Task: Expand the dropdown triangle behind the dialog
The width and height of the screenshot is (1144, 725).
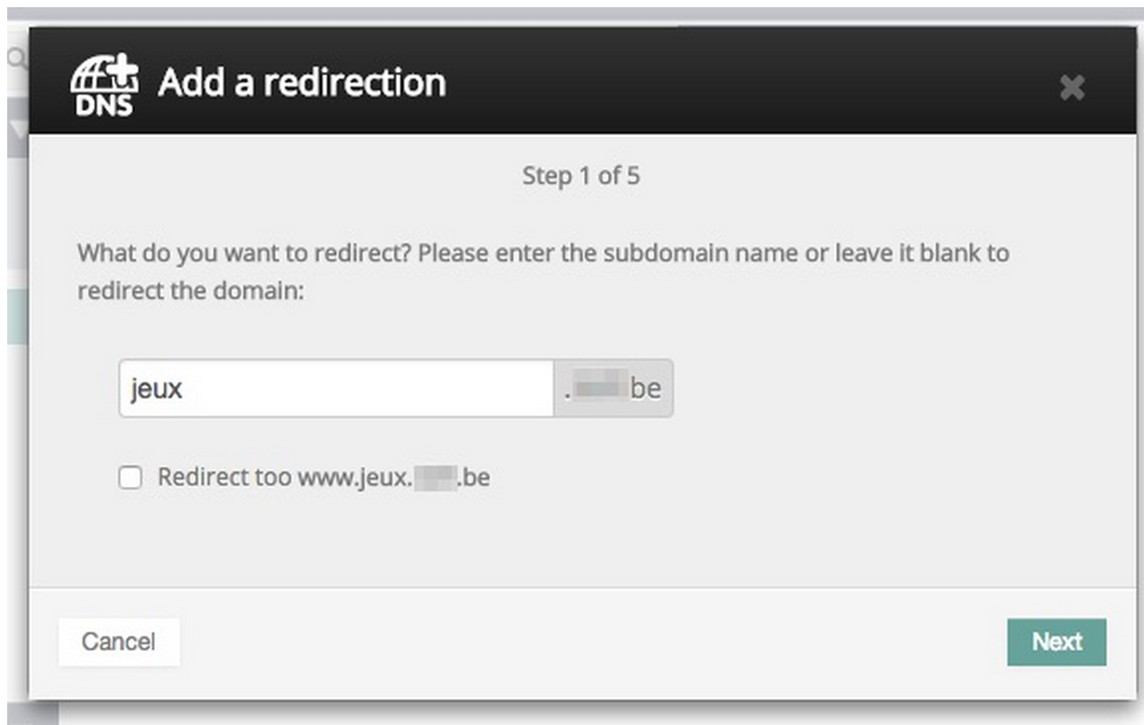Action: pyautogui.click(x=17, y=129)
